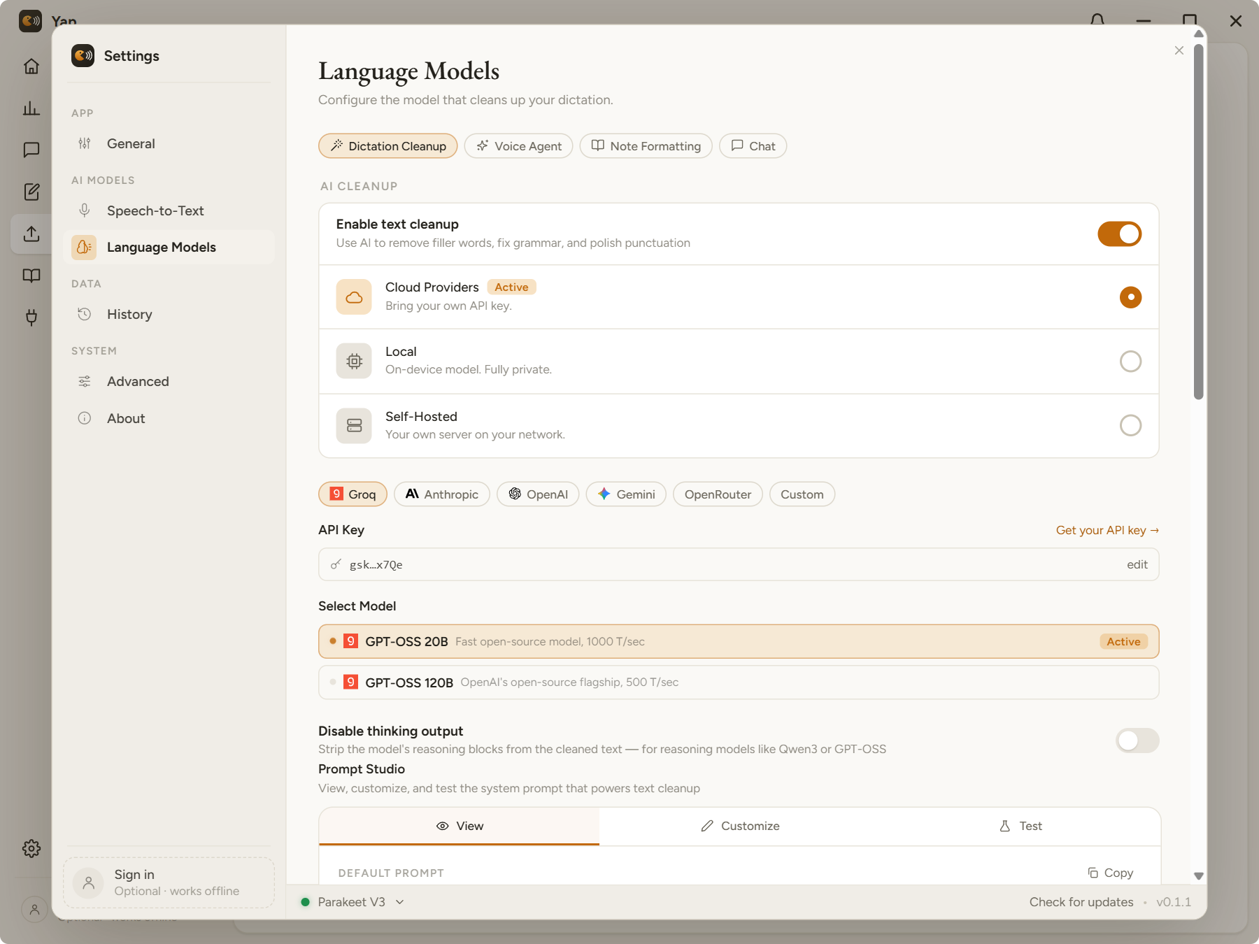Select the Local radio button
Screen dimensions: 1259x944
(x=1130, y=361)
